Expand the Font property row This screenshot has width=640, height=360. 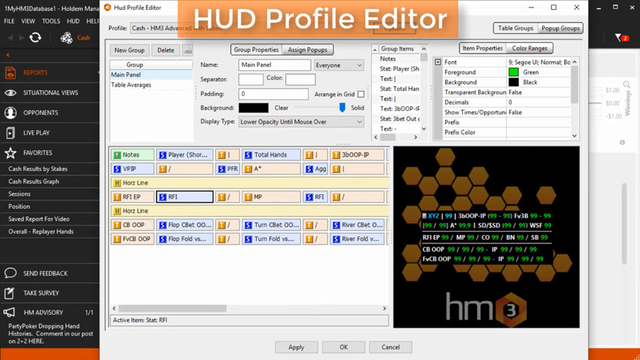438,62
